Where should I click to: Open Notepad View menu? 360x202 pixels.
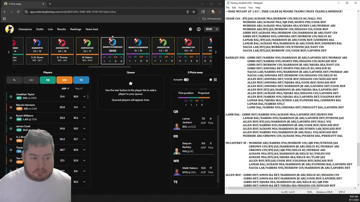tap(250, 8)
